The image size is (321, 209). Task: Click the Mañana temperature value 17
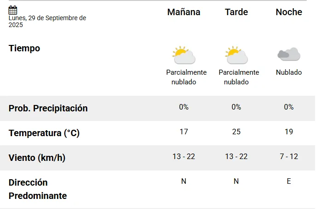point(184,132)
